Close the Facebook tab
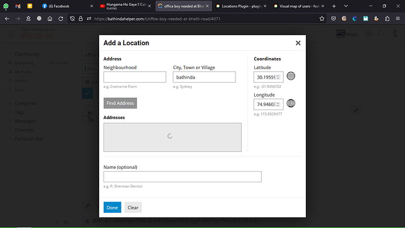405x228 pixels. click(92, 6)
